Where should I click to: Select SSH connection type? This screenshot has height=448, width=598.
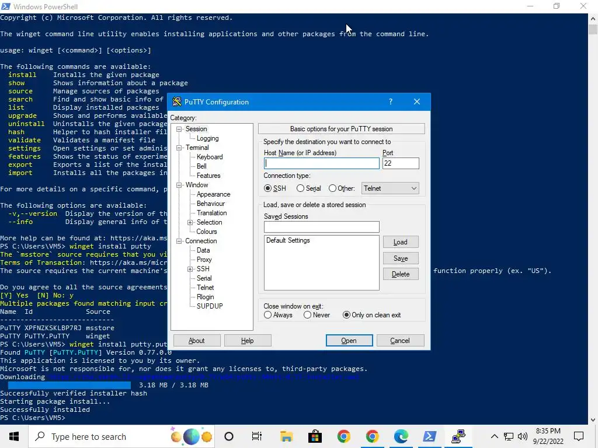click(275, 188)
